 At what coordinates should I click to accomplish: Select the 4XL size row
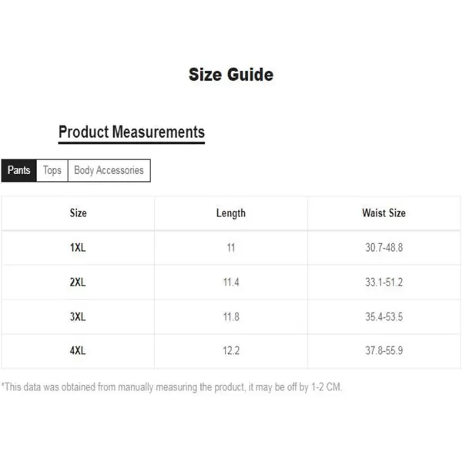[231, 351]
